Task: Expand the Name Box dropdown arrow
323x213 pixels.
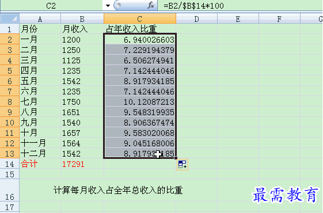Action: point(108,6)
